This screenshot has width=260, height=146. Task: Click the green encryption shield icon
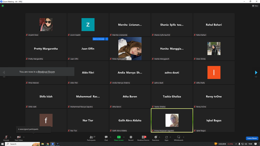3,6
